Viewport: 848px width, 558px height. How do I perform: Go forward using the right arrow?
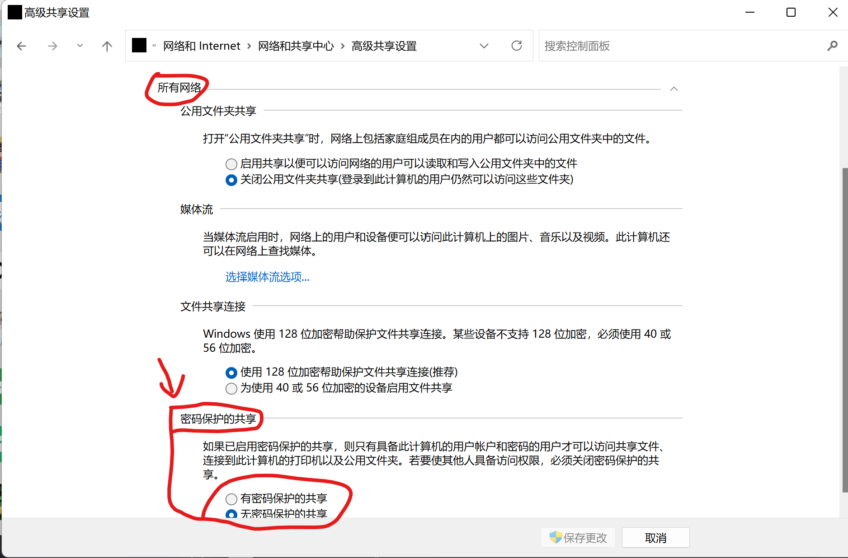point(52,46)
